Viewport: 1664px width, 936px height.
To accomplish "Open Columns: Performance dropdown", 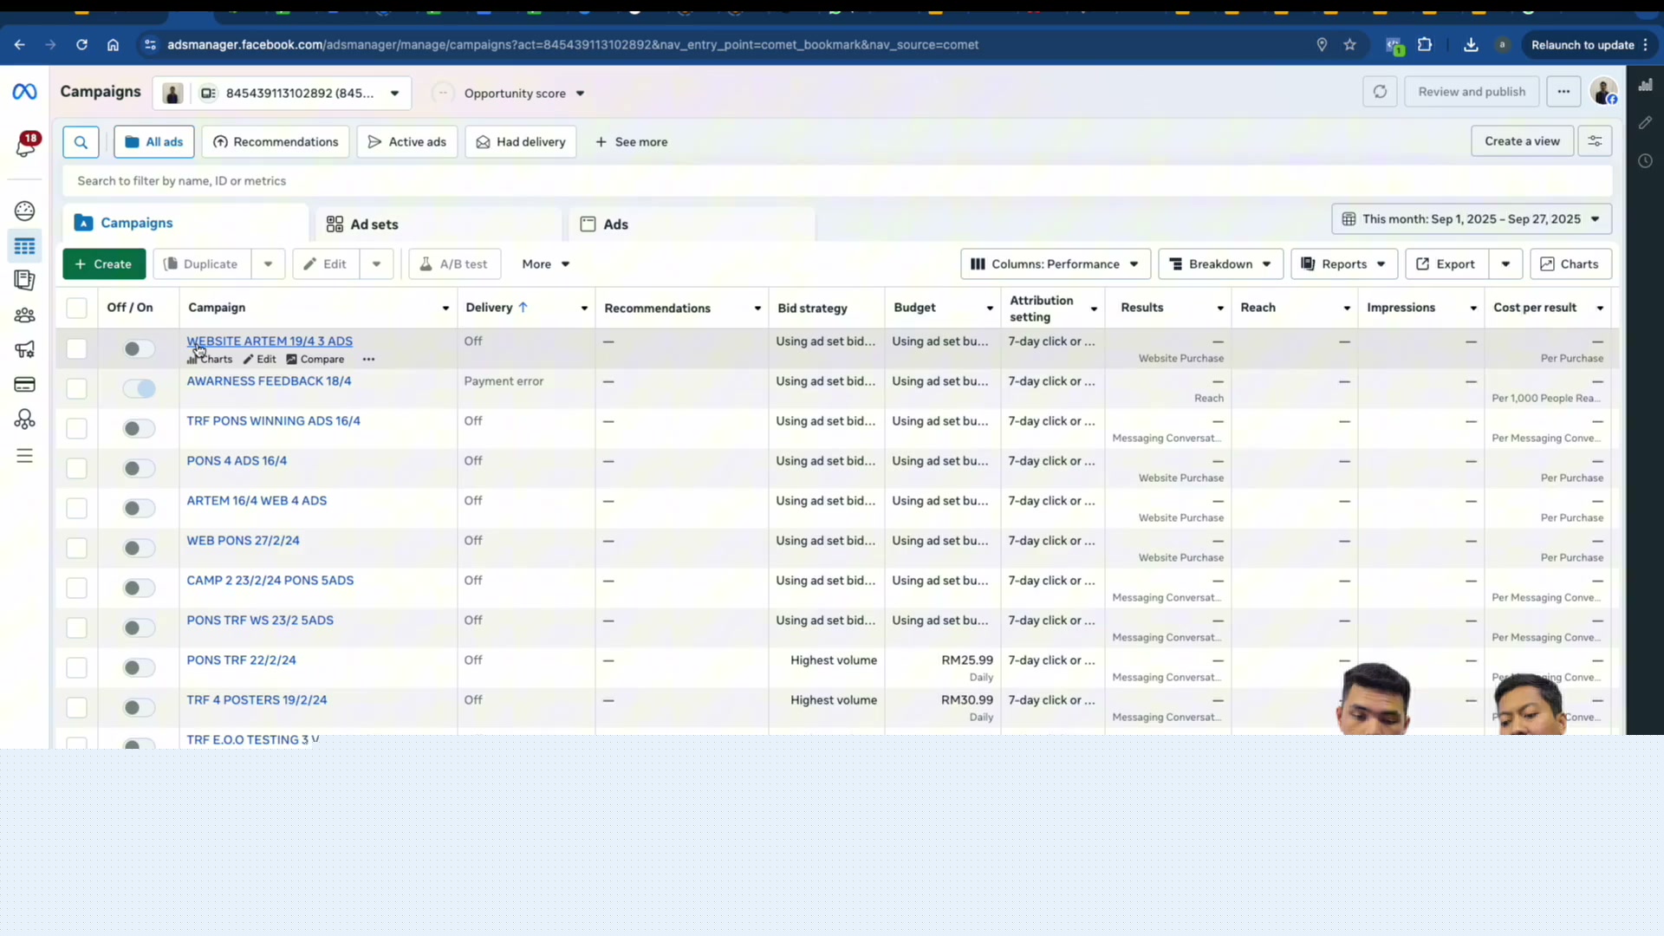I will point(1055,264).
